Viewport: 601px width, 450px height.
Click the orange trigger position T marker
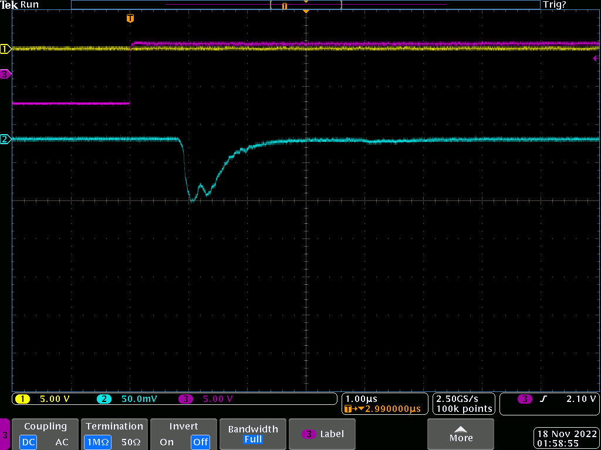[130, 19]
